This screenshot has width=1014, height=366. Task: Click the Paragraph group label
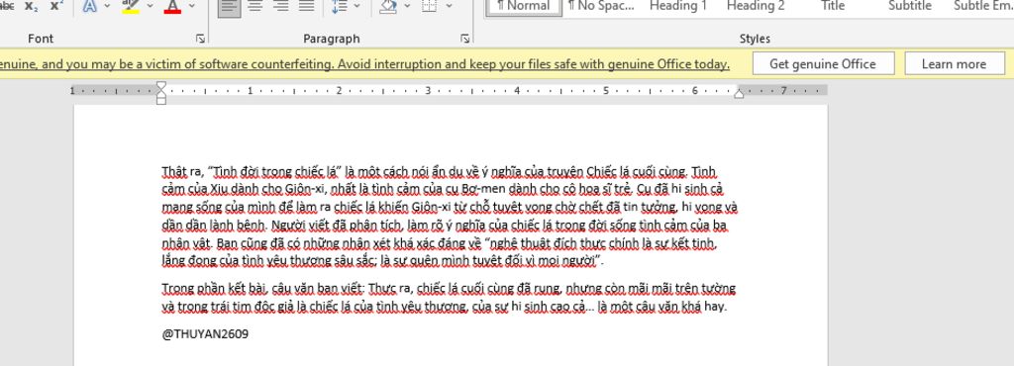pyautogui.click(x=331, y=39)
